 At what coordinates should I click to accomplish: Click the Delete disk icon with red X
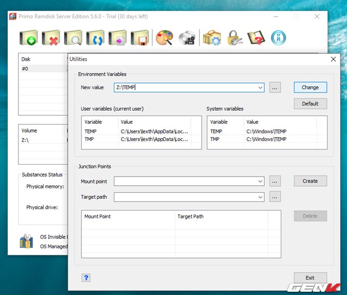[50, 37]
